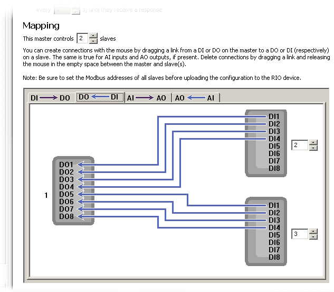Click the slave count input field
Screen dimensions: 334x292
point(82,39)
